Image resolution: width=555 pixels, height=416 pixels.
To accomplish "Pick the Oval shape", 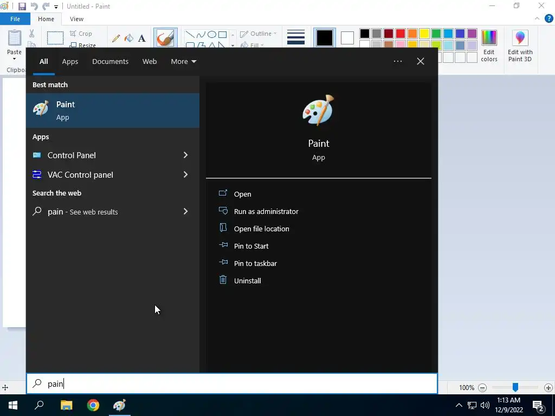I will (212, 34).
